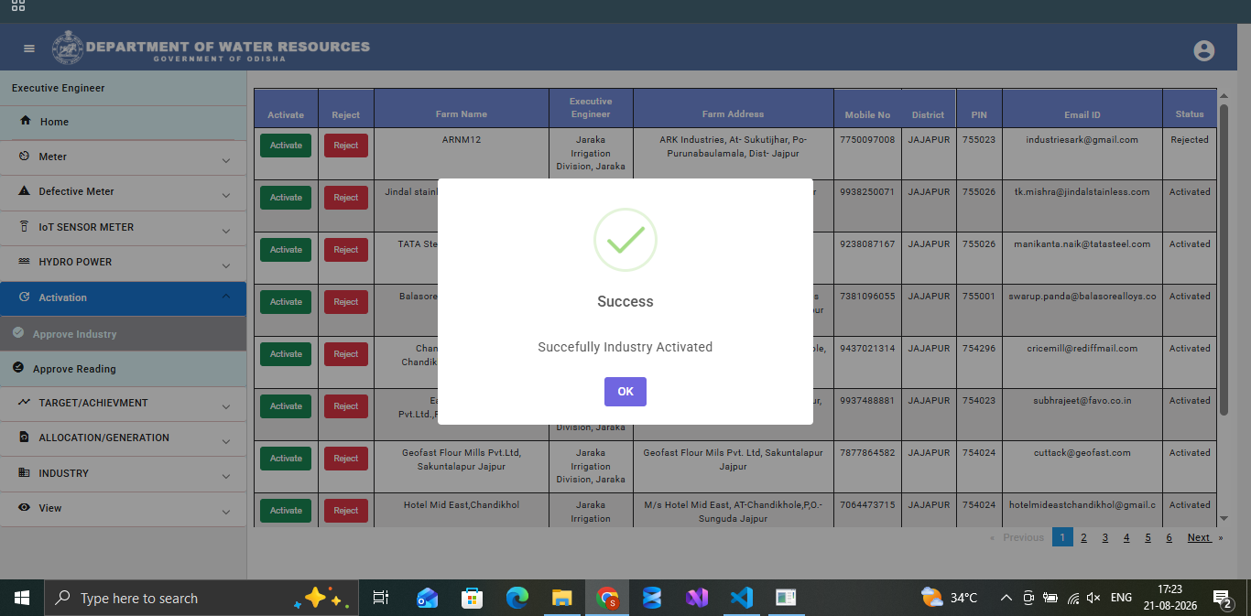Viewport: 1251px width, 616px height.
Task: Open Microsoft Edge from the taskbar
Action: (517, 598)
